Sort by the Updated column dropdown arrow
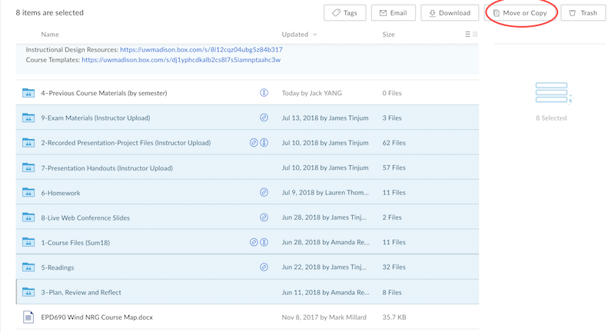 point(314,35)
